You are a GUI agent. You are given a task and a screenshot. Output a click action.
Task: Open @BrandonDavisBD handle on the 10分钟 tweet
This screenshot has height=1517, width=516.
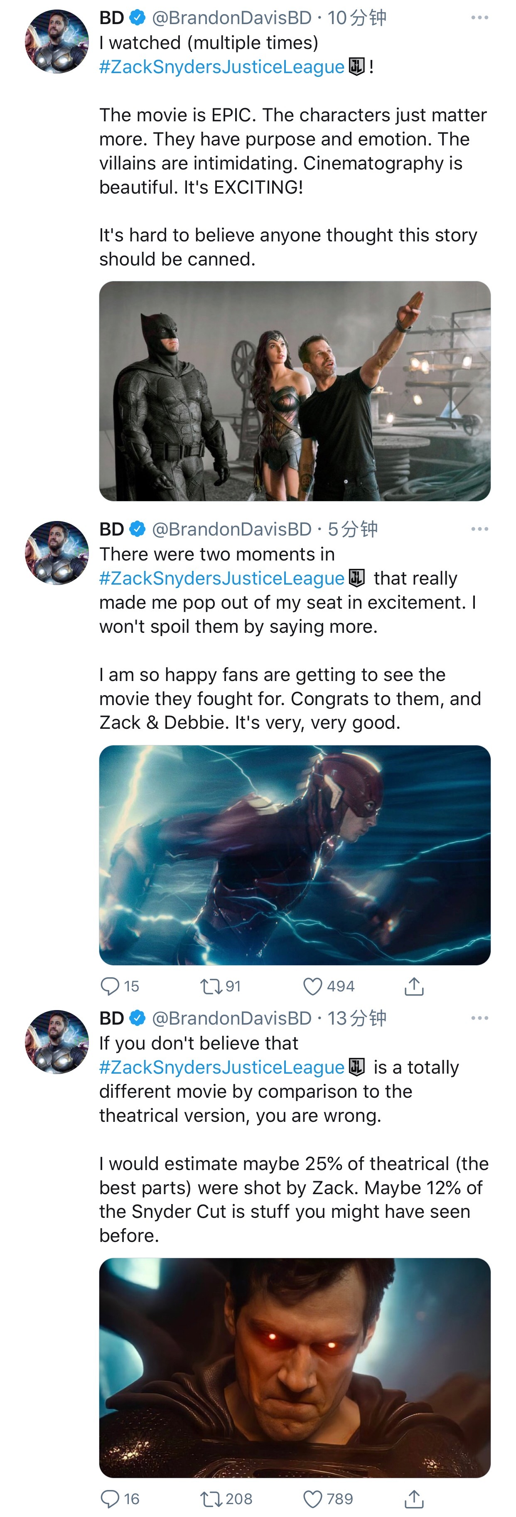coord(231,18)
